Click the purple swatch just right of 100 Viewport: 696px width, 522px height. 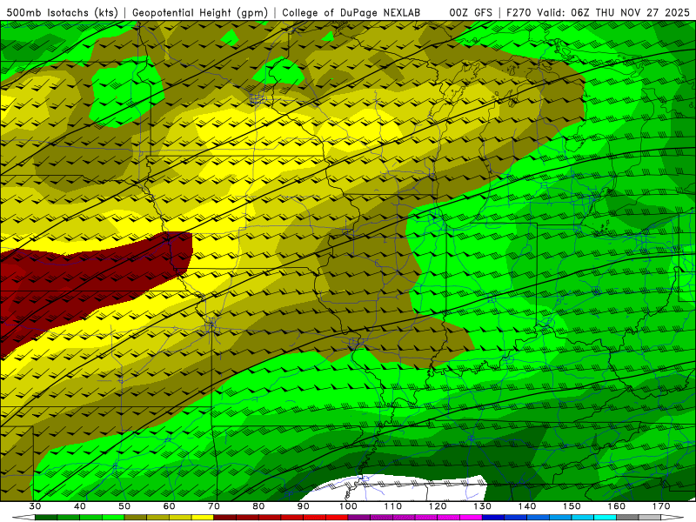(359, 518)
